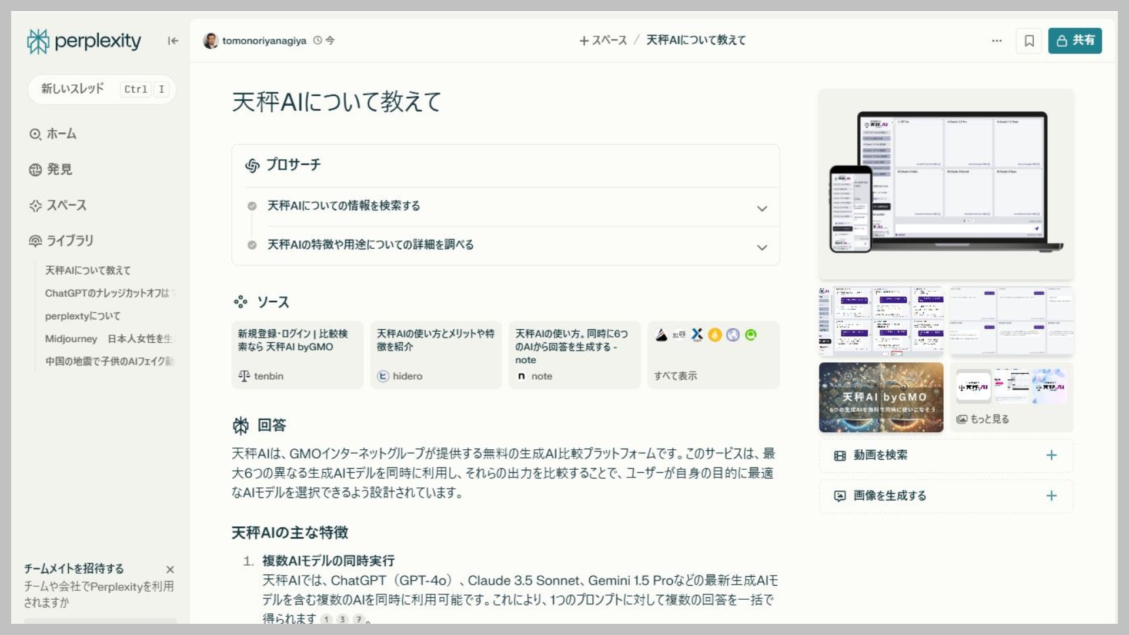Click the plus icon next to 画像を生成する

(x=1051, y=496)
